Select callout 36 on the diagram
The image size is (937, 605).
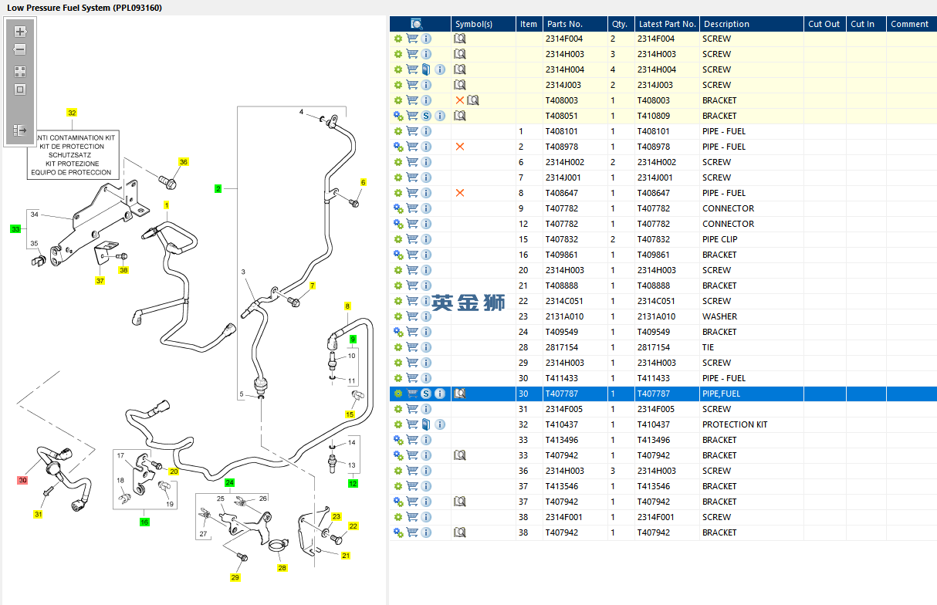(183, 162)
